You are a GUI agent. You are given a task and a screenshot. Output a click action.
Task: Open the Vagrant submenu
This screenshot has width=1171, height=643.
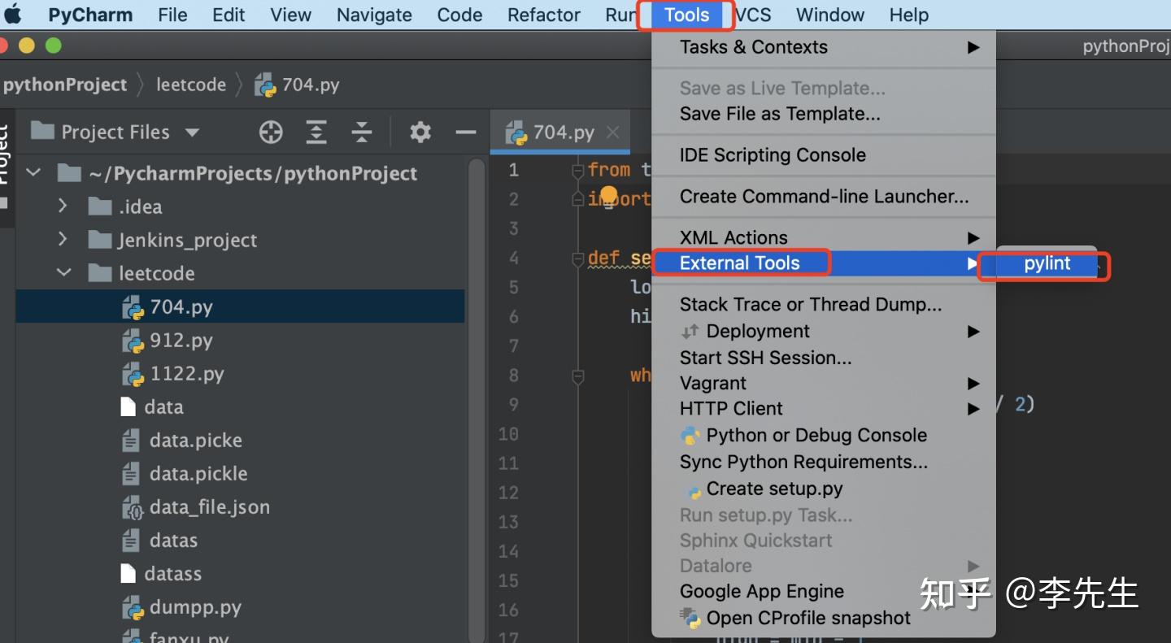pyautogui.click(x=824, y=383)
